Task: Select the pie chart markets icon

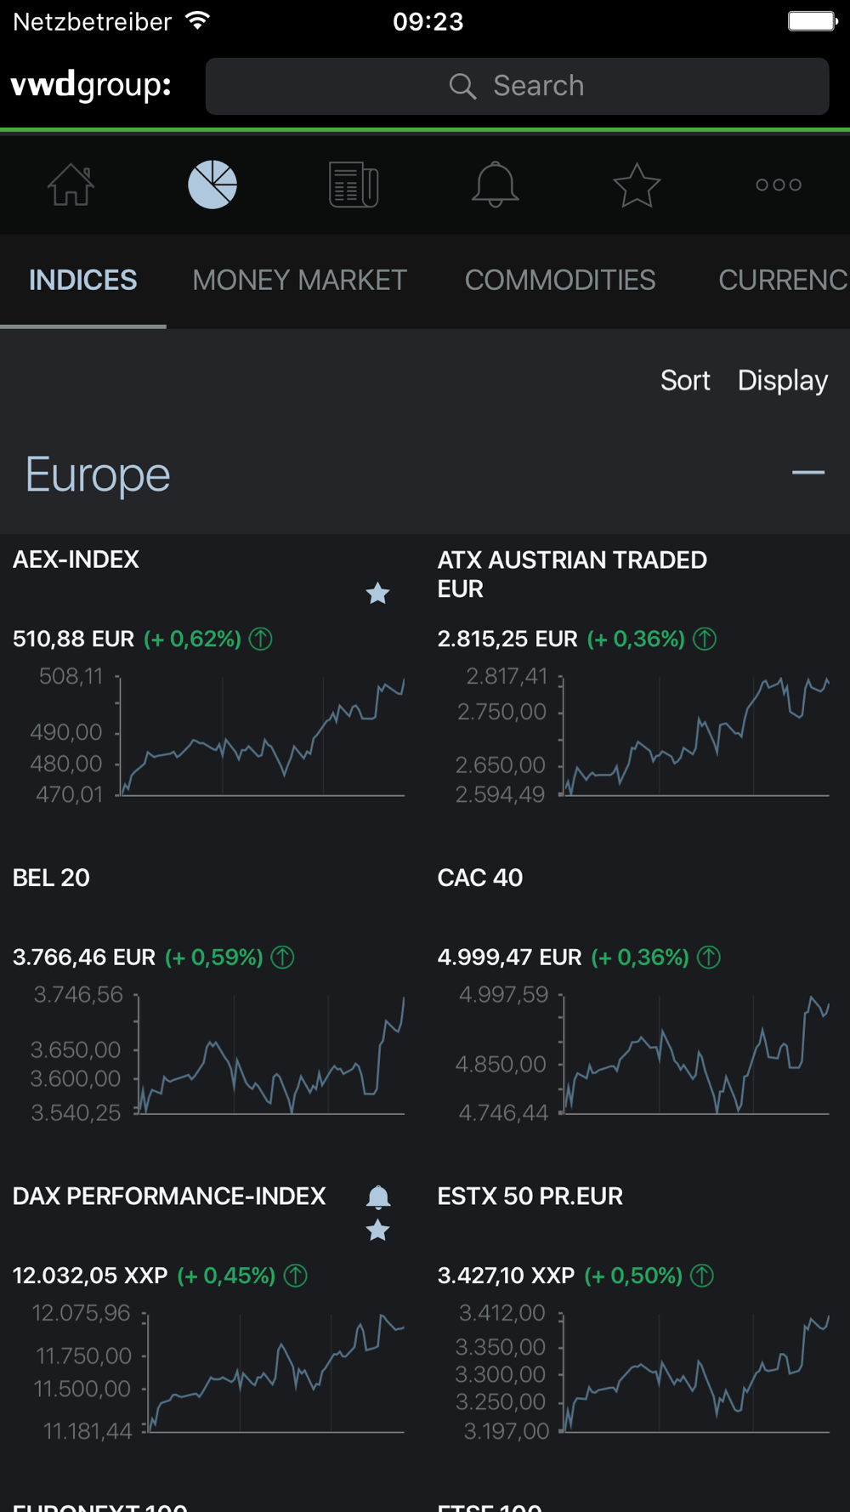Action: pos(212,185)
